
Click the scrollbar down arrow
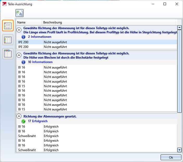(179, 150)
